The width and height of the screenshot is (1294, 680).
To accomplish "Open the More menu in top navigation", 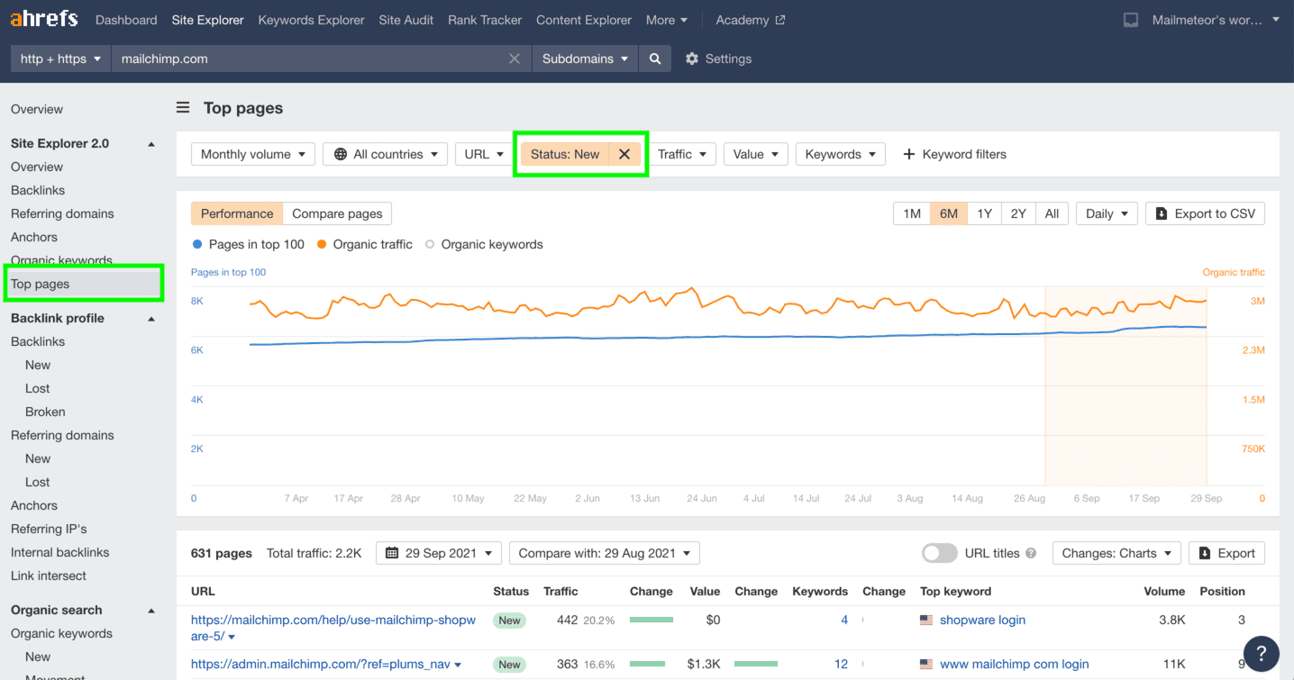I will click(667, 20).
